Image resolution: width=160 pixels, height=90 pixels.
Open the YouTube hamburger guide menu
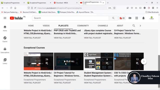click(x=5, y=18)
